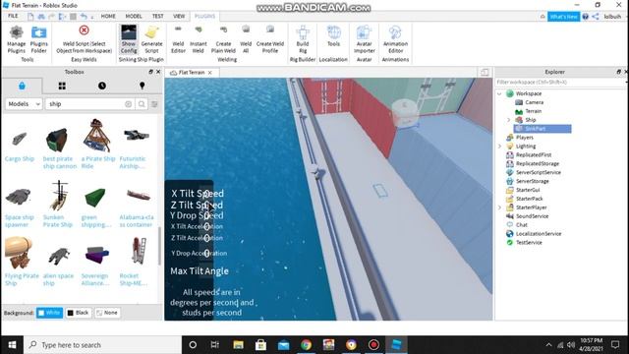Click the What's New button

[563, 17]
